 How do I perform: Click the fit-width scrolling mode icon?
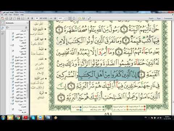pyautogui.click(x=70, y=18)
